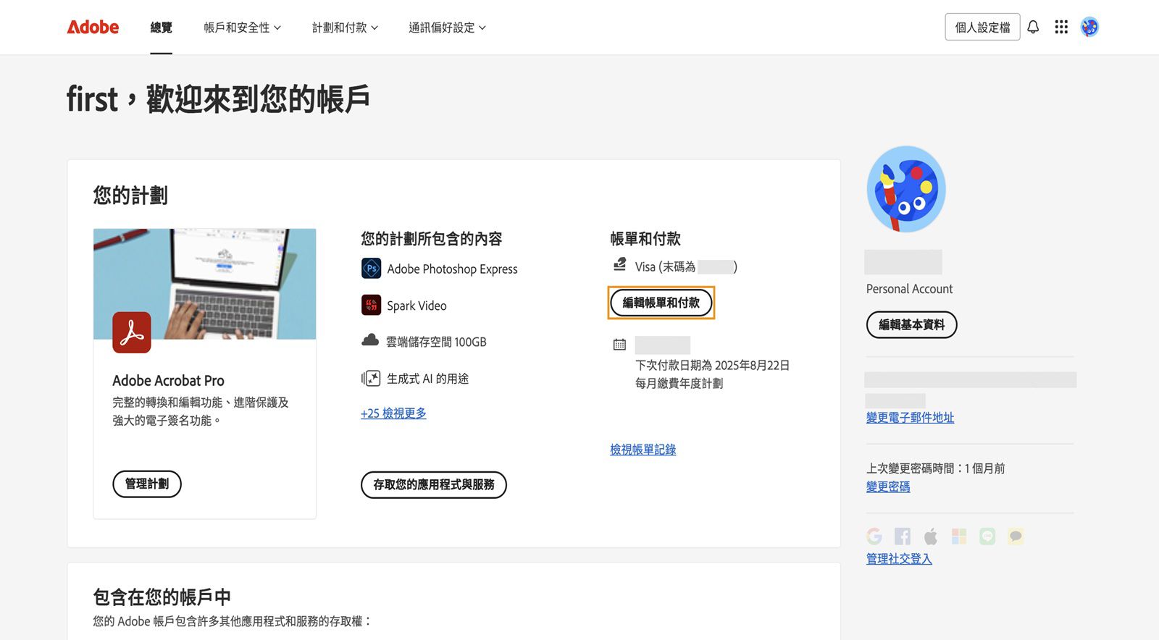This screenshot has width=1159, height=640.
Task: Click the generative AI usage icon
Action: (x=371, y=378)
